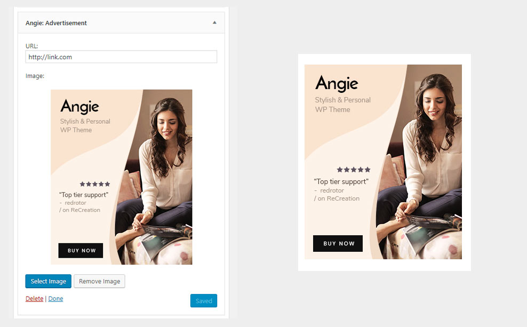The height and width of the screenshot is (327, 527).
Task: Click the Angie logo in the widget preview
Action: [79, 107]
